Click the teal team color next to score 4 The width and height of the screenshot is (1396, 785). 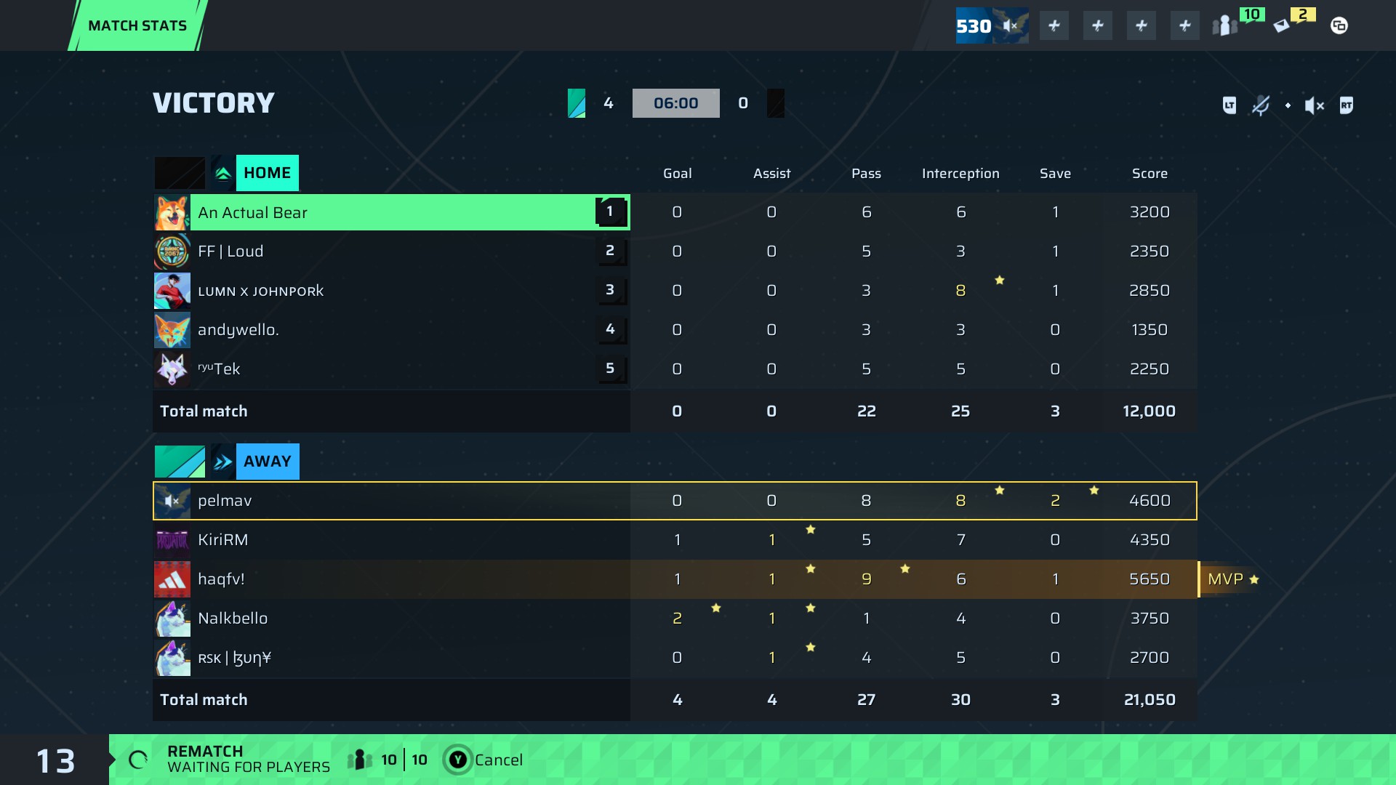pos(577,103)
